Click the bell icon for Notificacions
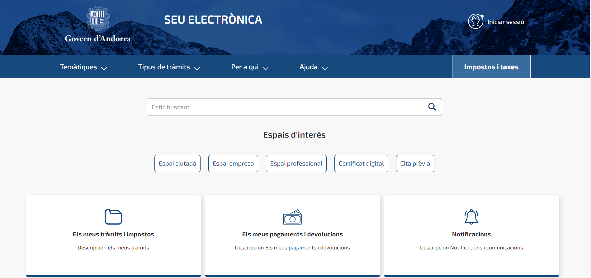 (x=471, y=217)
